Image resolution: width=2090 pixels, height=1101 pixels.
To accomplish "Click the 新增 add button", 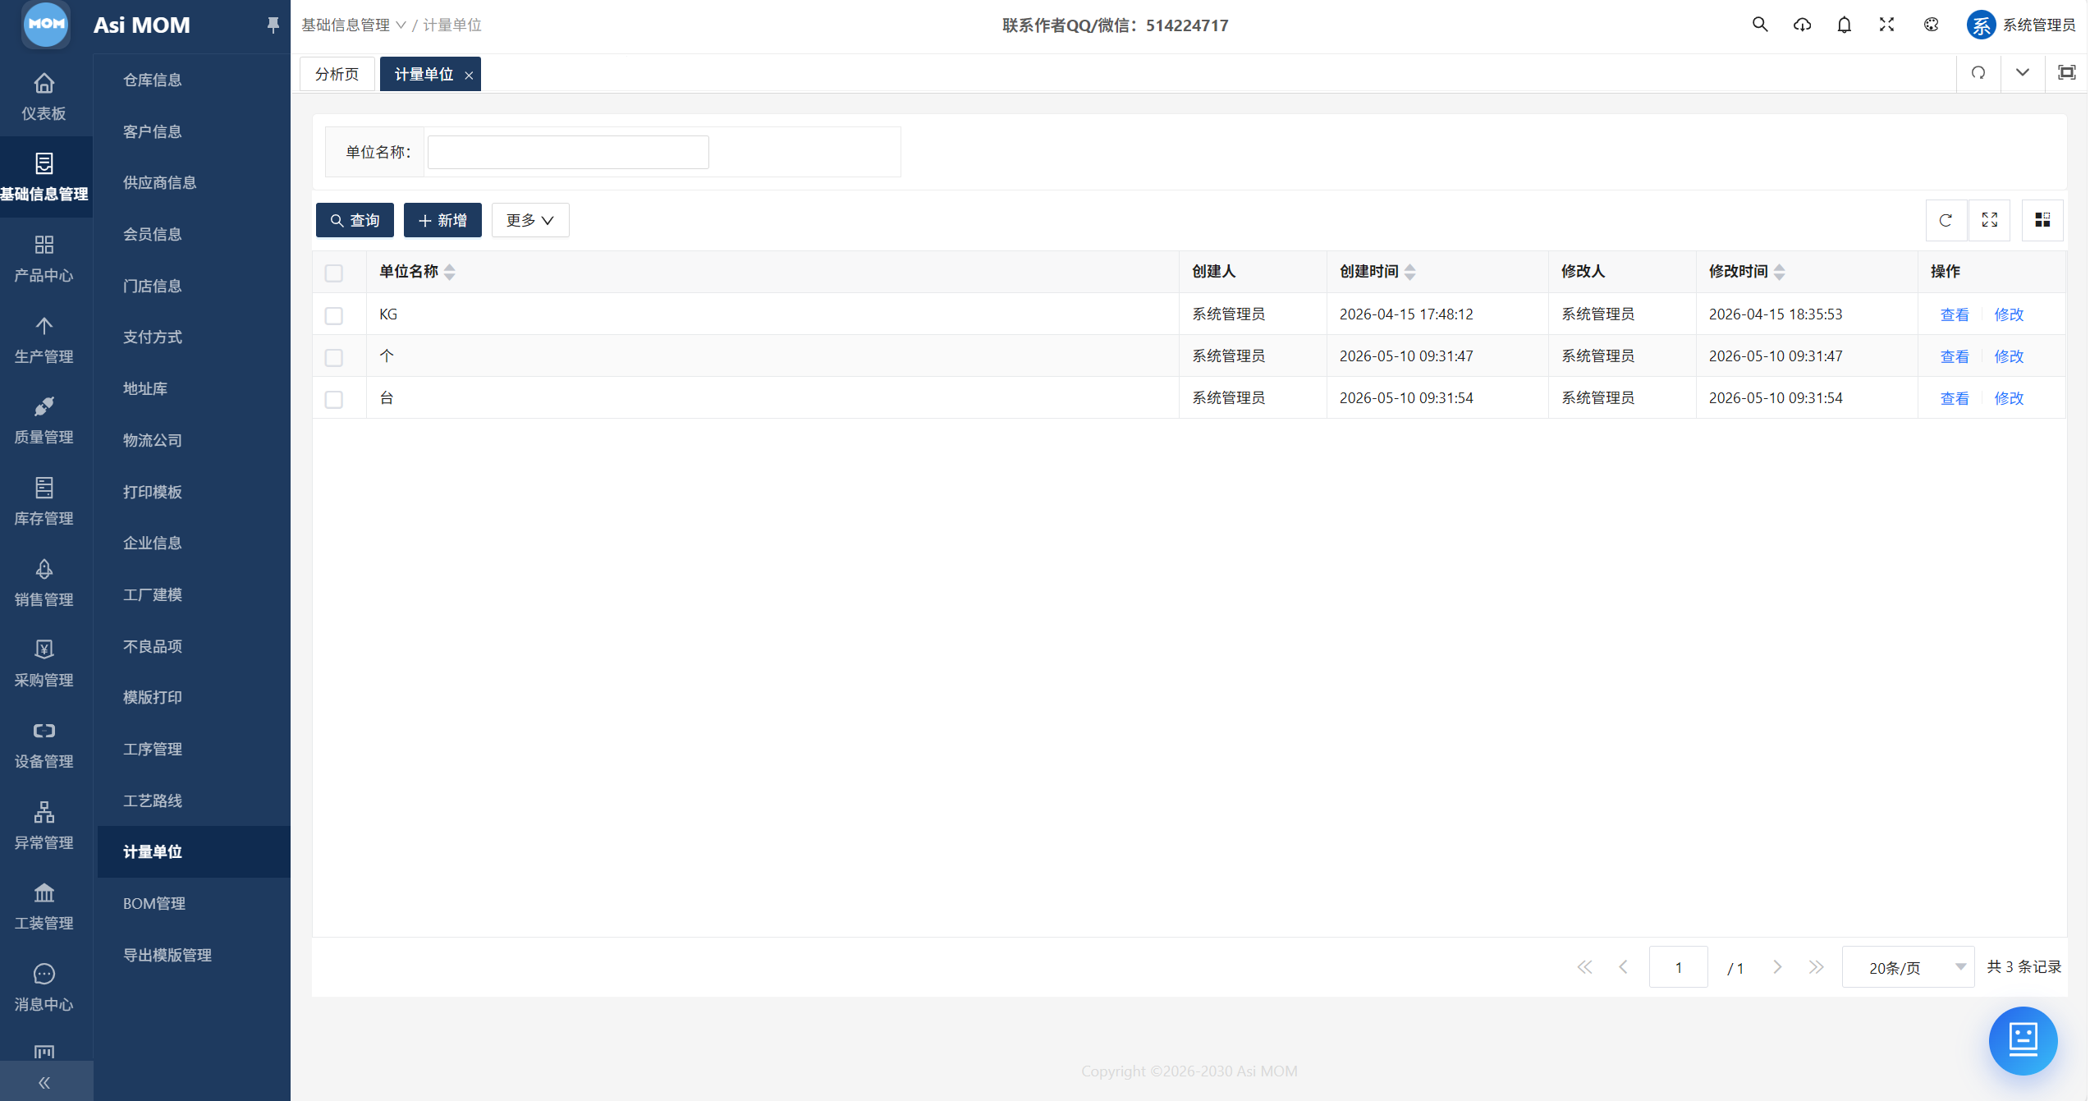I will pyautogui.click(x=442, y=220).
